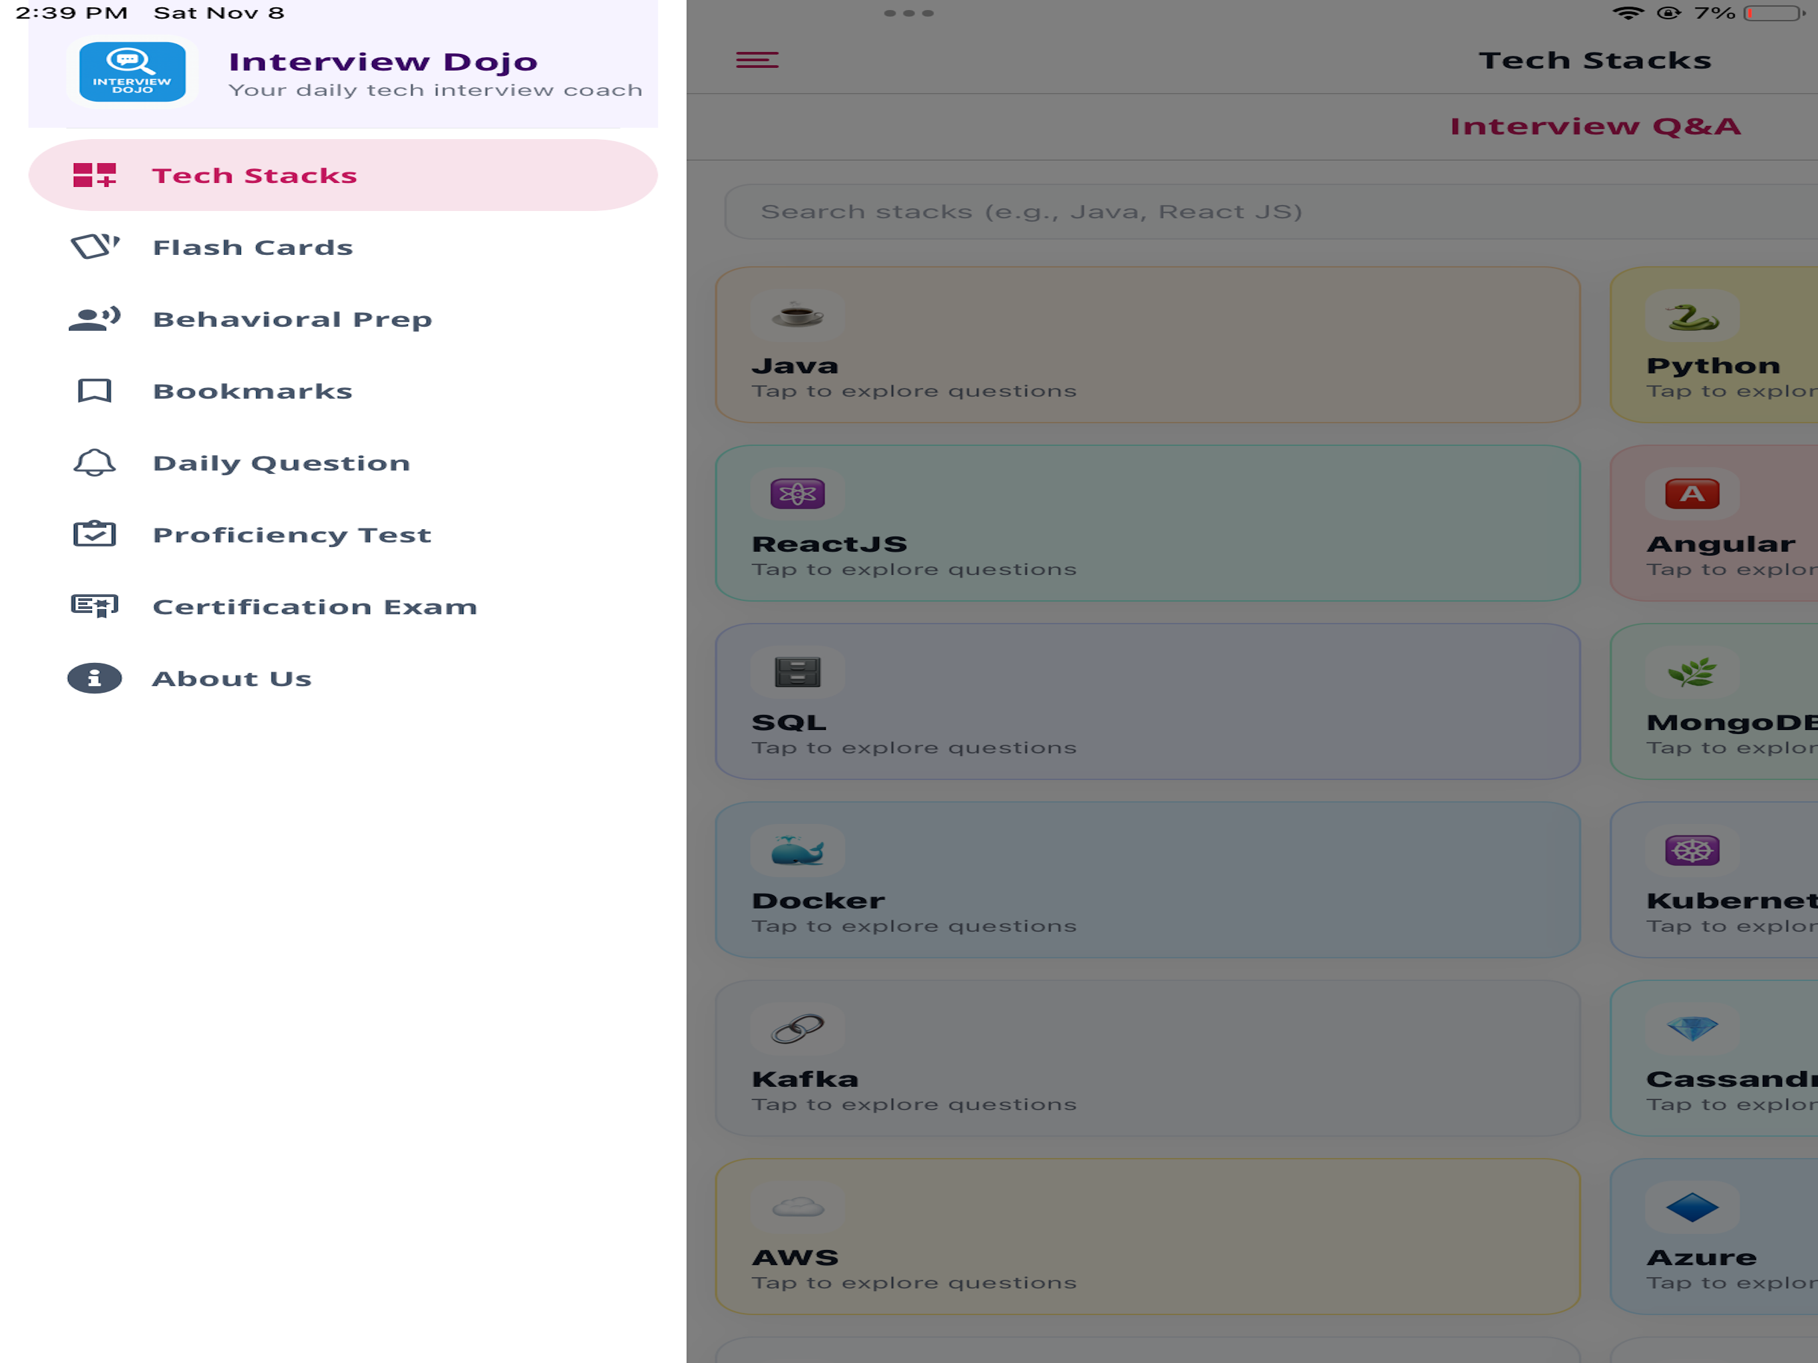
Task: Click the Kubernetes helm wheel icon
Action: tap(1692, 850)
